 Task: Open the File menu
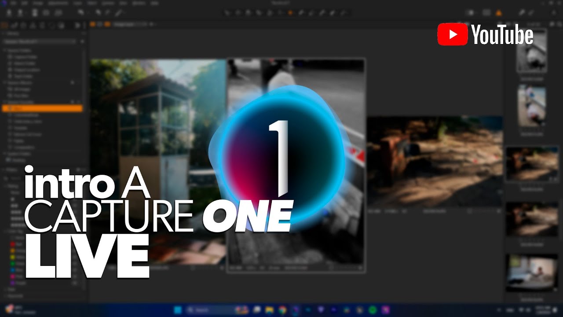(x=13, y=3)
